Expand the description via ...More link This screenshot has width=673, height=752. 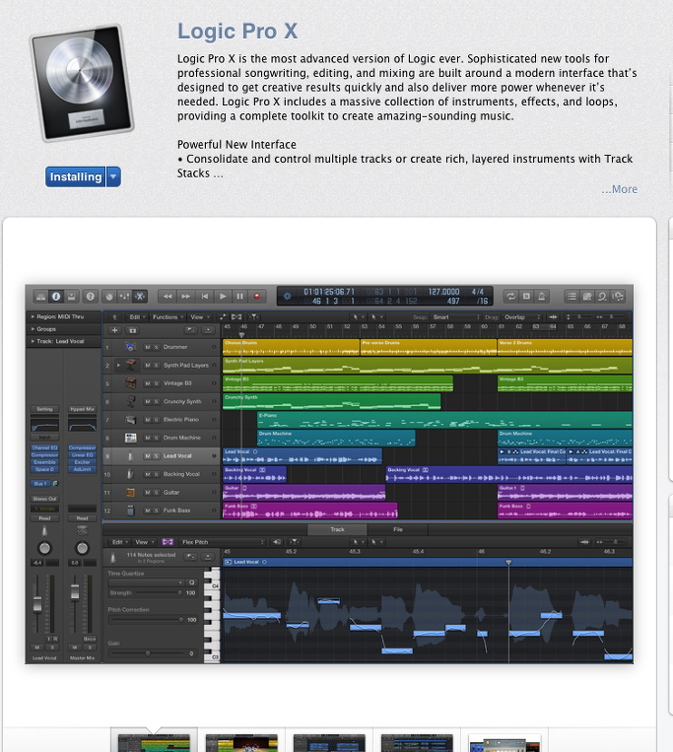620,189
